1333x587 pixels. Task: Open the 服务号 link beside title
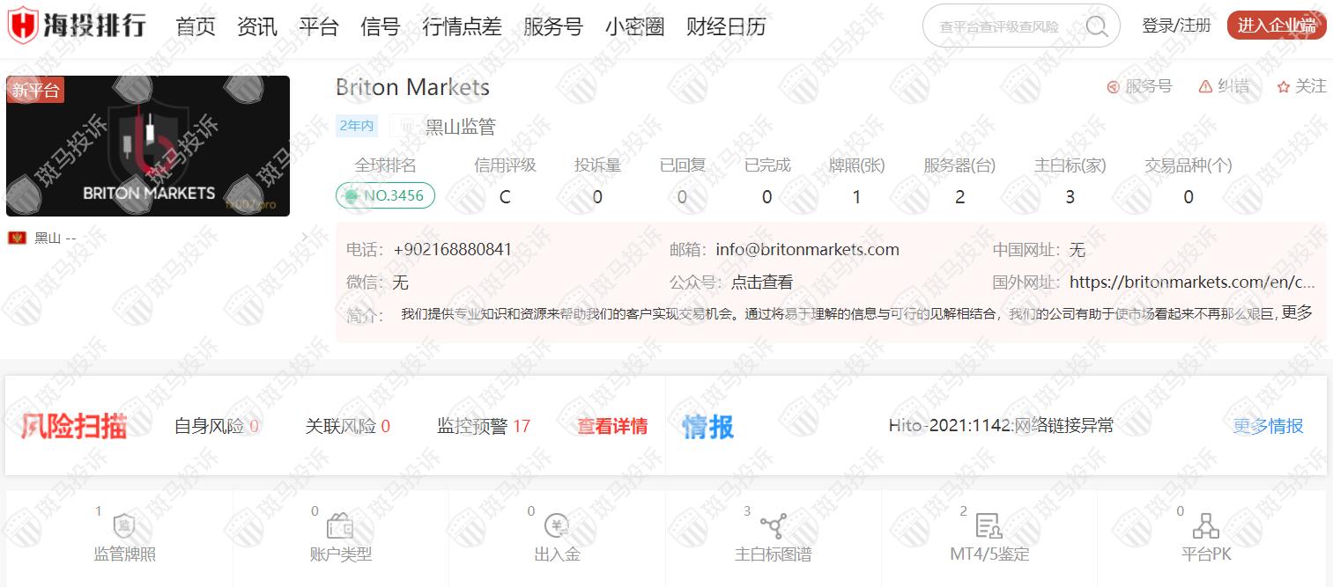(1139, 86)
